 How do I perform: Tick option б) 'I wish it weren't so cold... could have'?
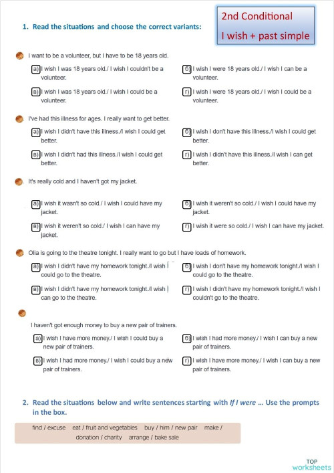pyautogui.click(x=187, y=204)
